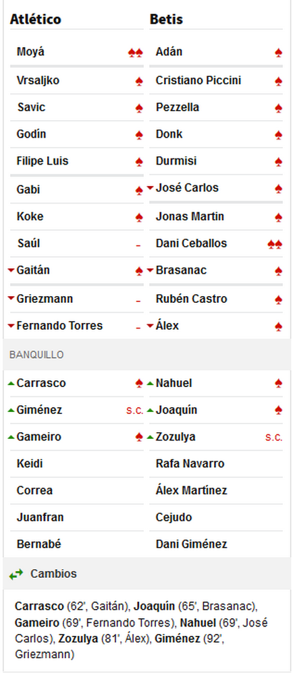
Task: Click the spade rating icon beside Godín
Action: pos(139,136)
